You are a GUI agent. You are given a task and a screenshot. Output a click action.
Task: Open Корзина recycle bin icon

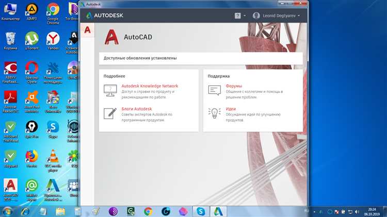tap(10, 41)
